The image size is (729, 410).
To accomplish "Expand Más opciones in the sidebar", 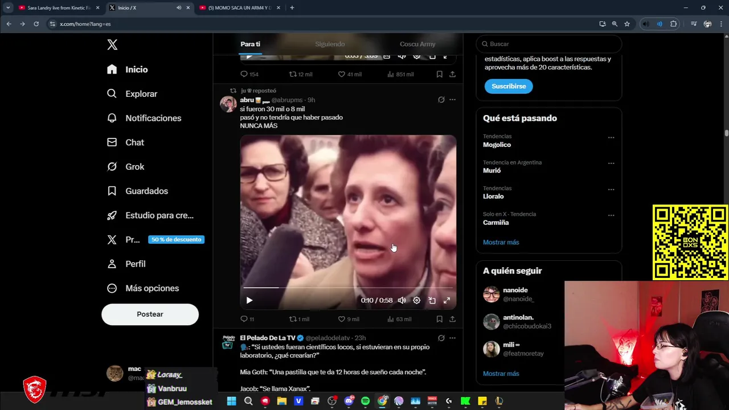I will pyautogui.click(x=143, y=288).
